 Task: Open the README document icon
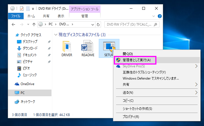88,48
